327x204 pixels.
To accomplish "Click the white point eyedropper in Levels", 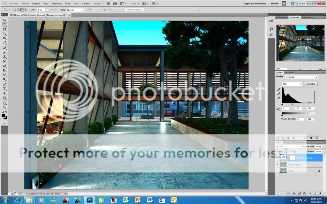I will [x=278, y=98].
